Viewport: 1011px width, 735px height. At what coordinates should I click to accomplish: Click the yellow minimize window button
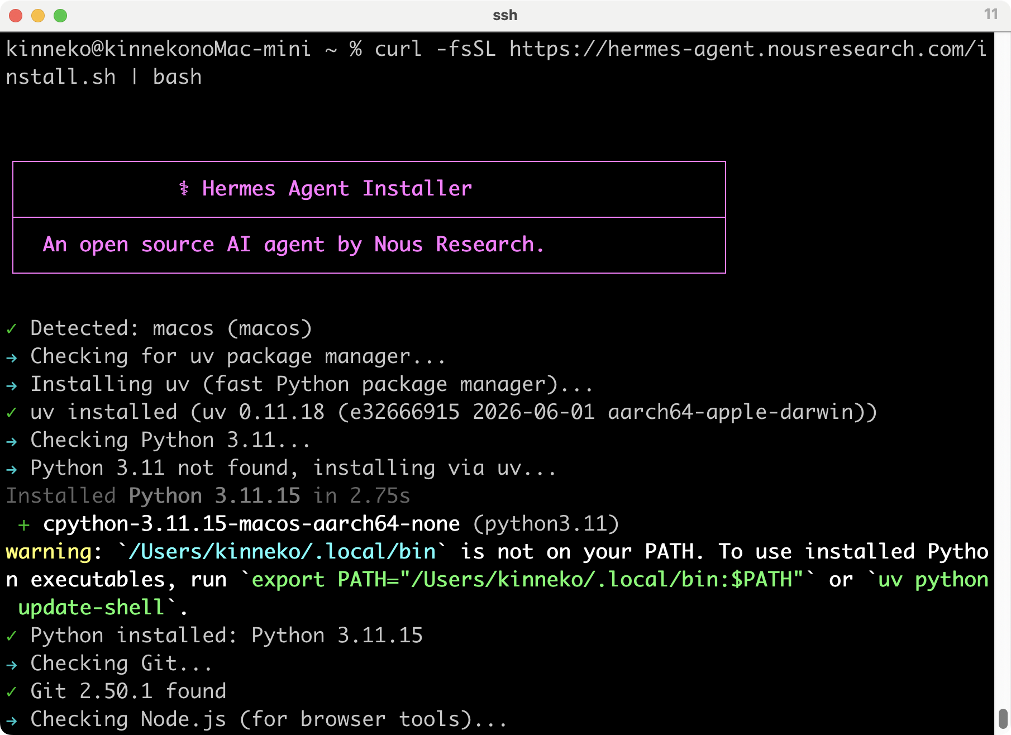coord(38,16)
